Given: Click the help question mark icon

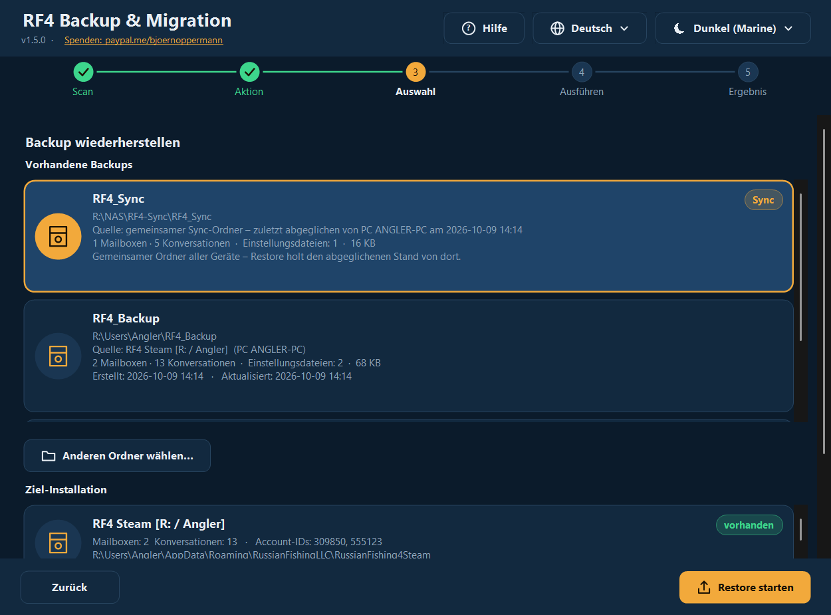Looking at the screenshot, I should 469,28.
